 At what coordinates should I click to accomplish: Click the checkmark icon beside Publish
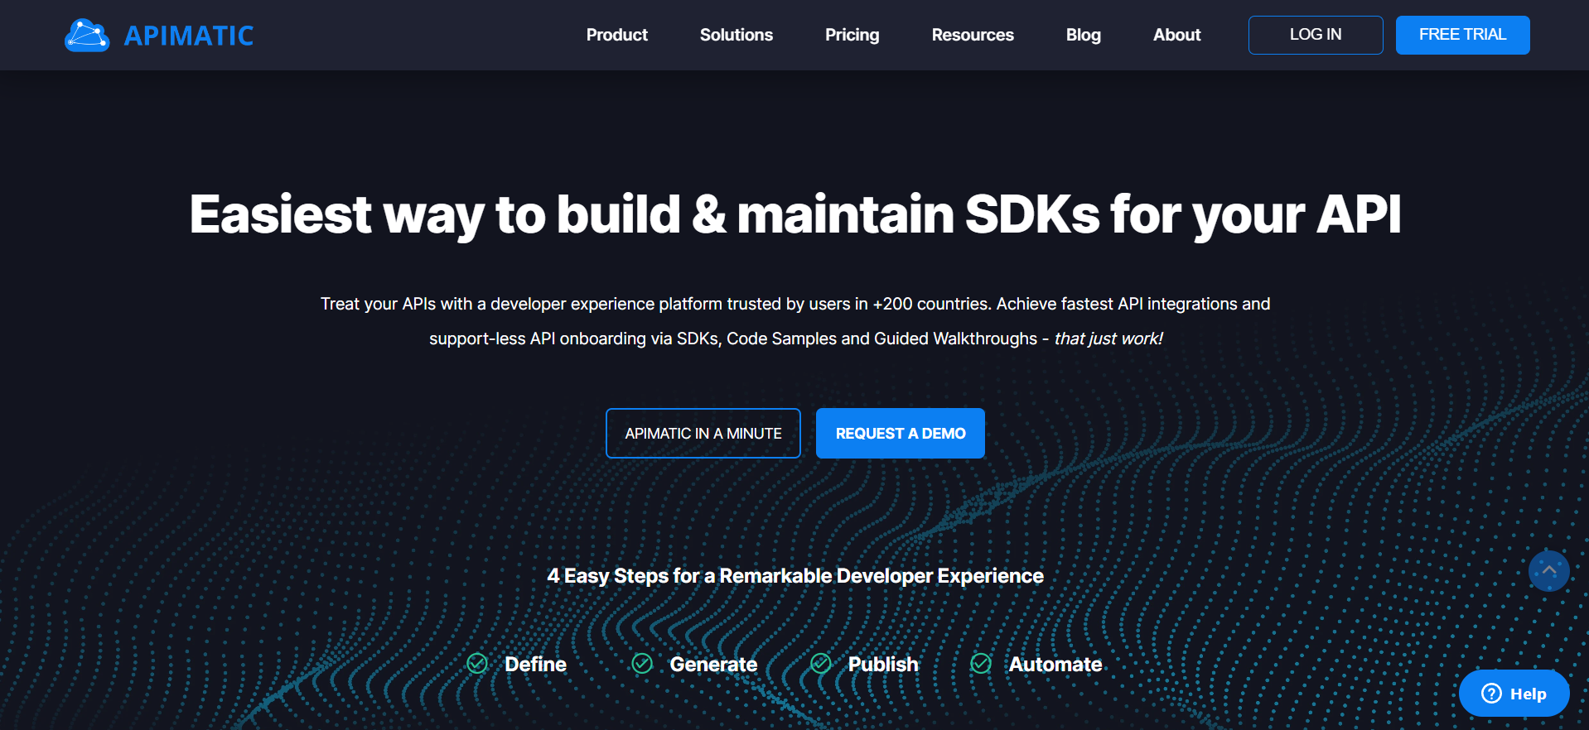[821, 664]
